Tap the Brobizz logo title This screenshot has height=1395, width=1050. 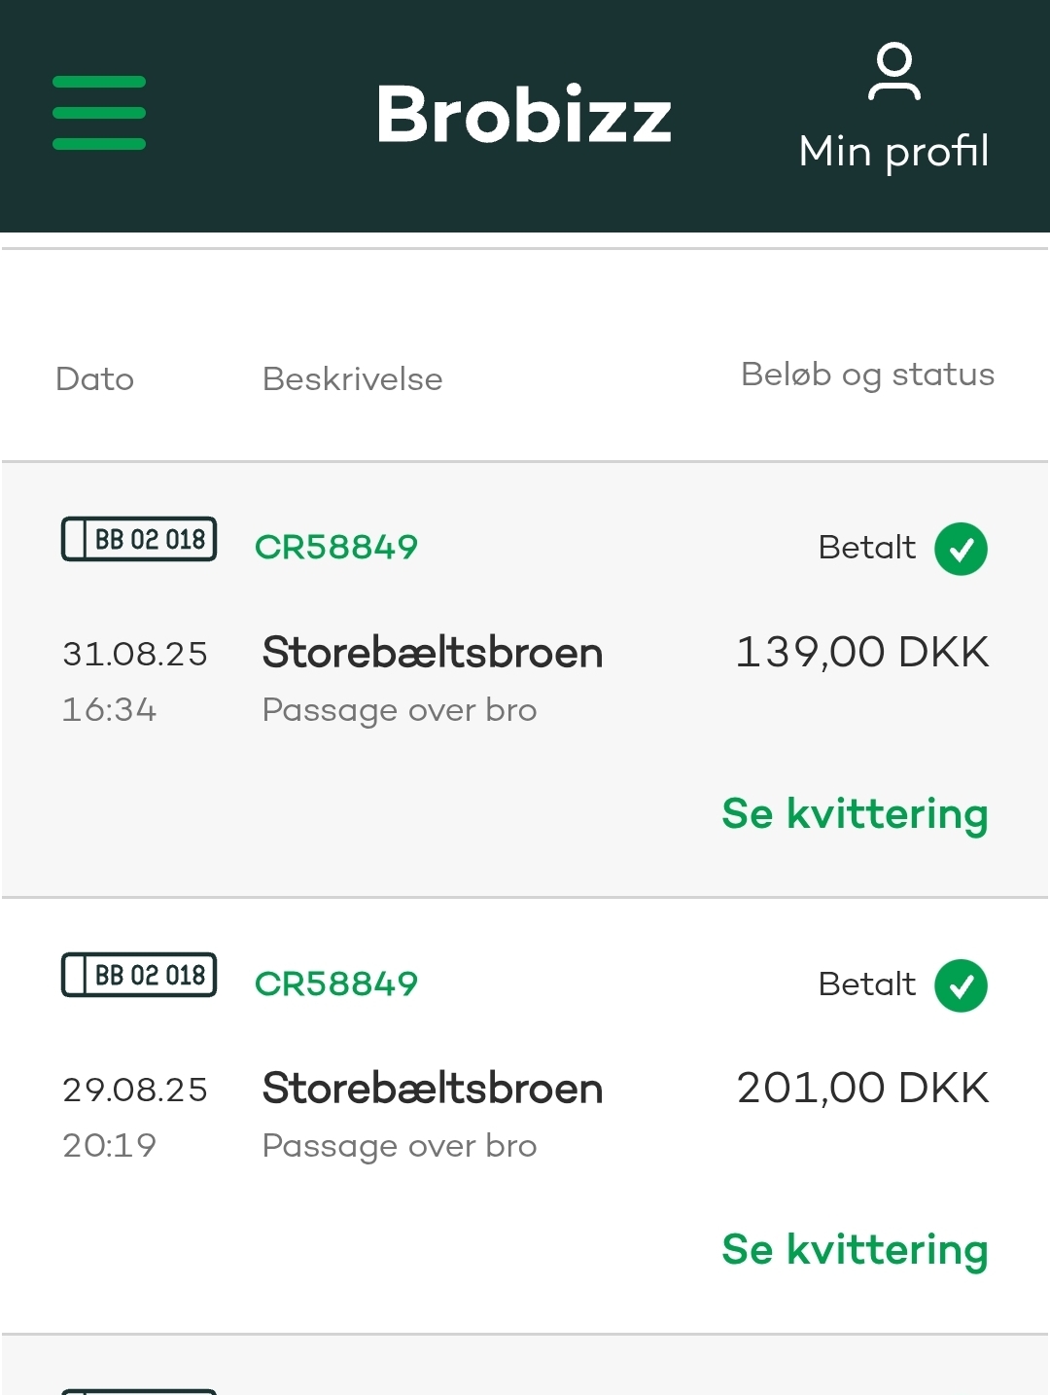pyautogui.click(x=524, y=115)
